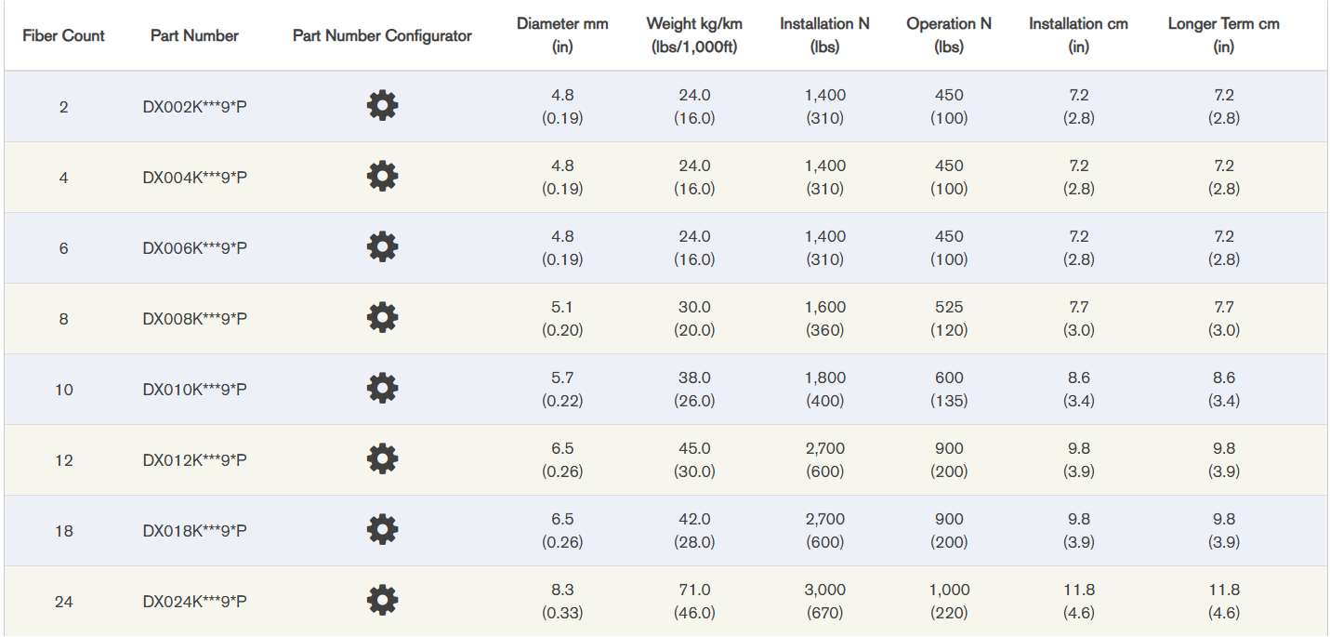The image size is (1330, 637).
Task: Select part number DX002K***9*P
Action: (x=194, y=107)
